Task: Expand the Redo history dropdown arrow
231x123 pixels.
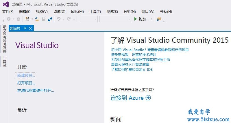Action: [74, 19]
